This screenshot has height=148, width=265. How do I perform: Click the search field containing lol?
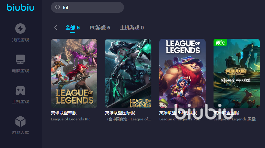point(87,7)
